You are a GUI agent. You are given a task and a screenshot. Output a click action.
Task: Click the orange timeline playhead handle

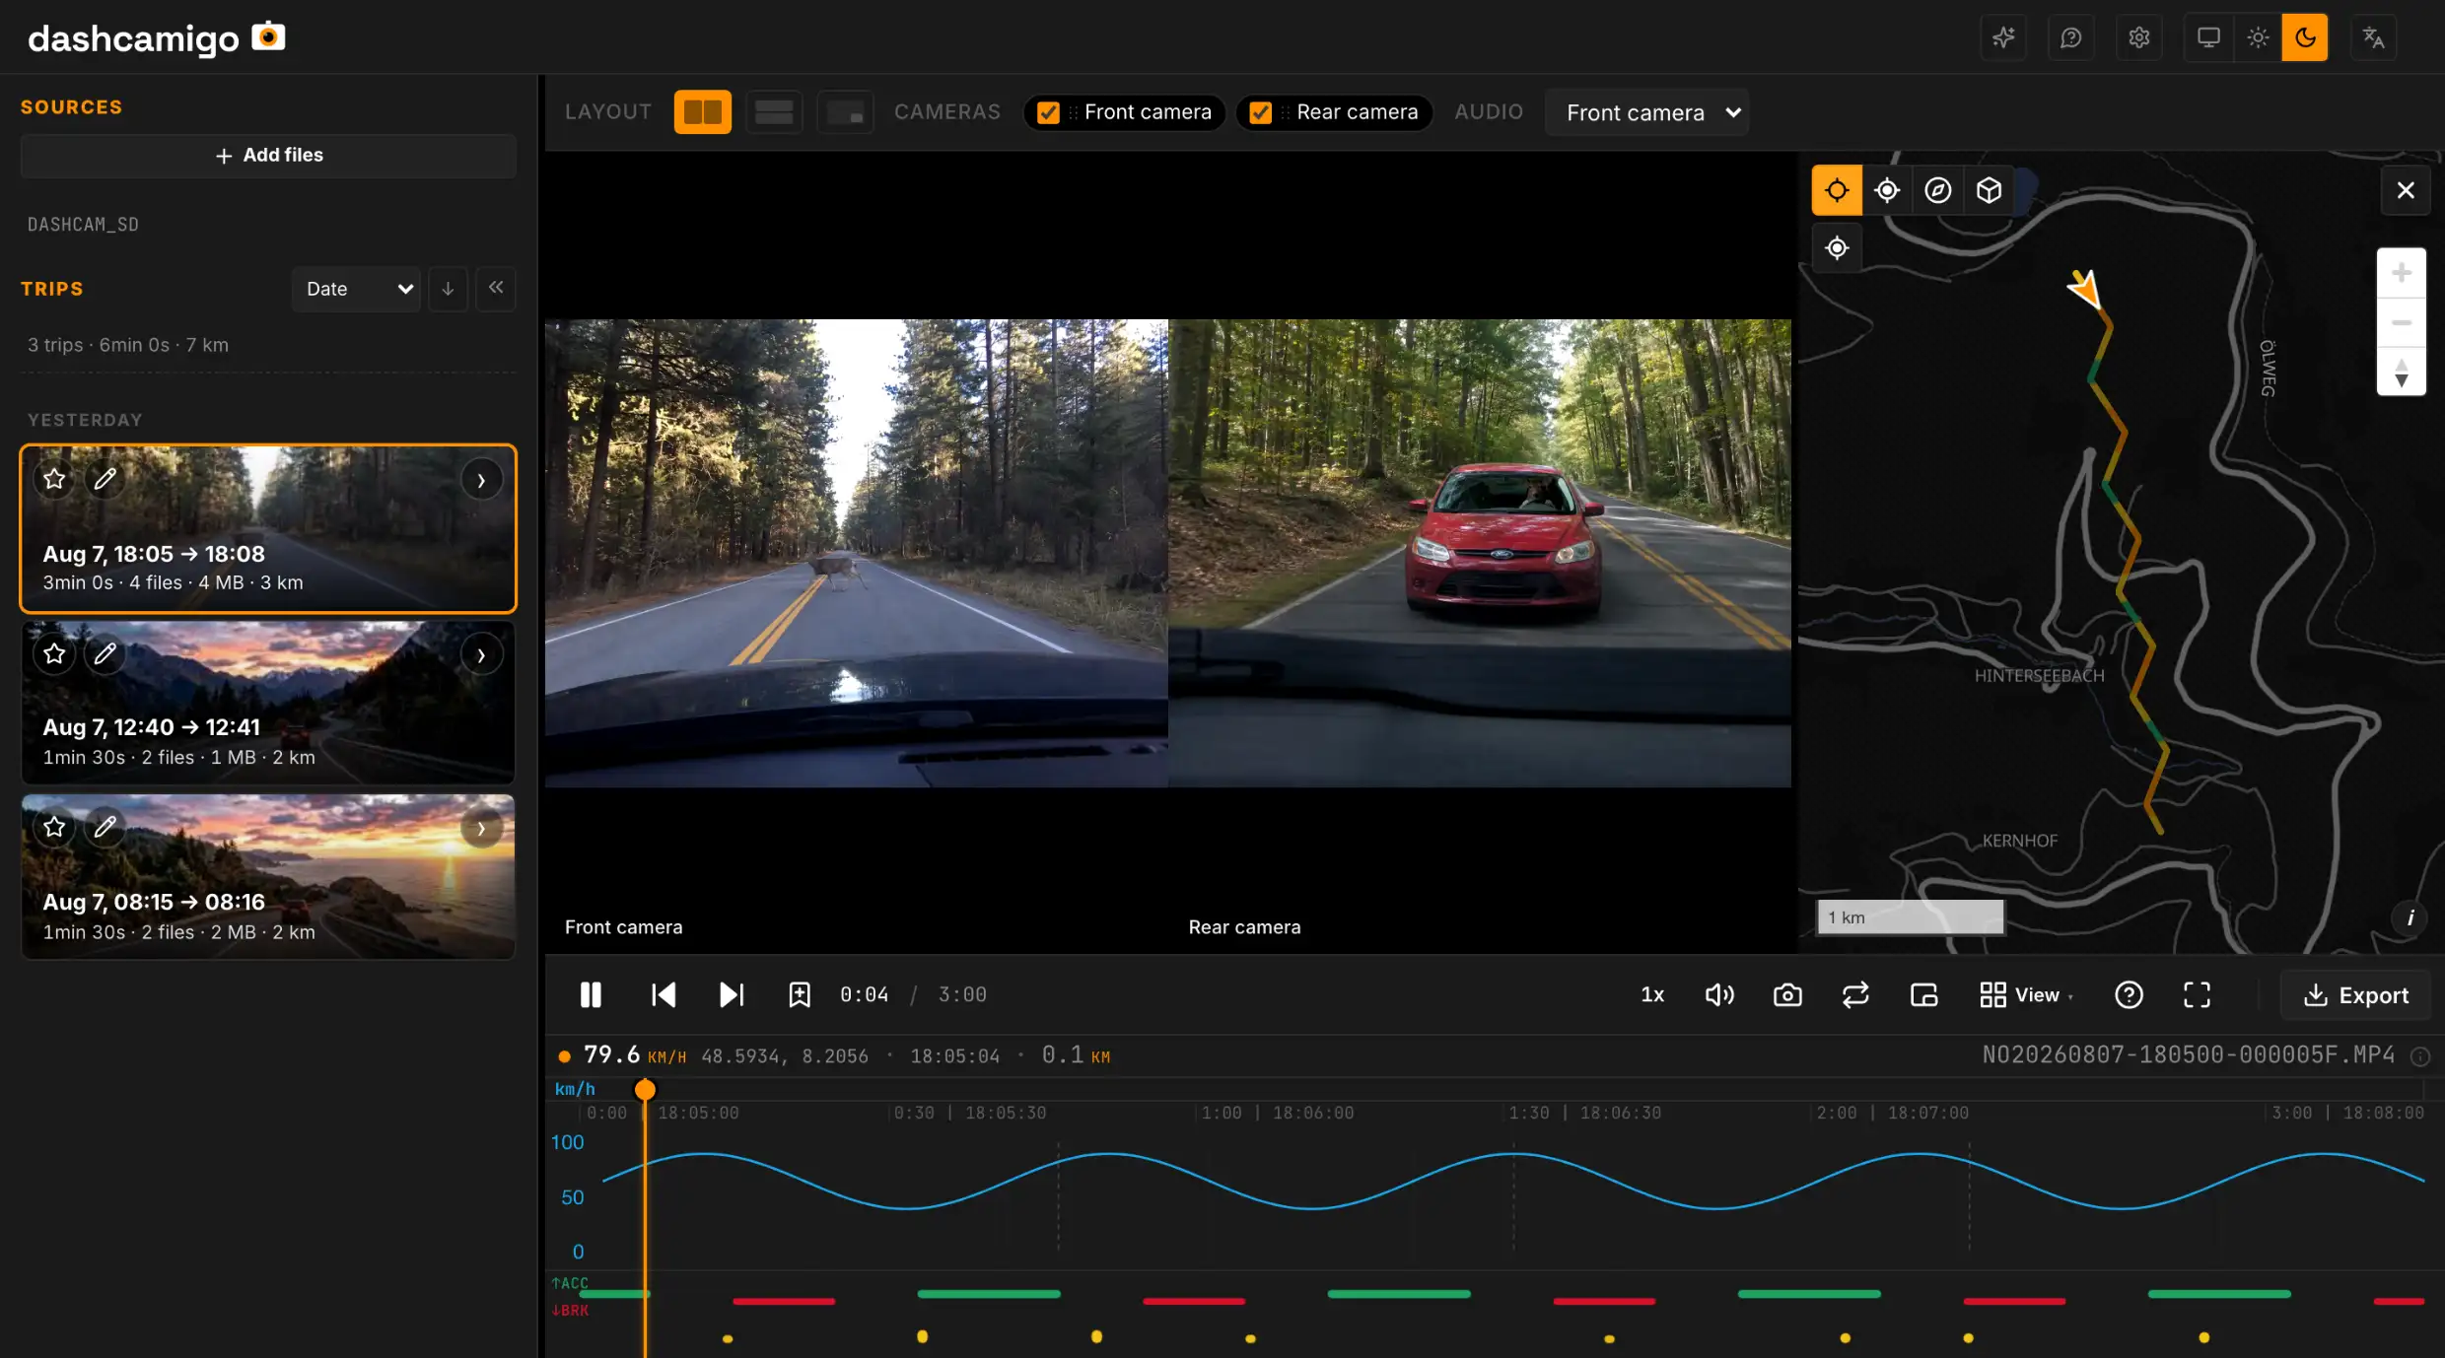645,1089
